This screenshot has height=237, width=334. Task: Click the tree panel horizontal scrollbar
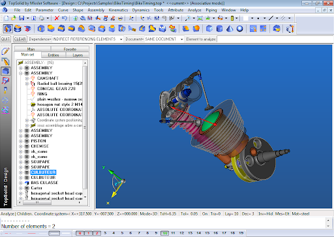[50, 202]
